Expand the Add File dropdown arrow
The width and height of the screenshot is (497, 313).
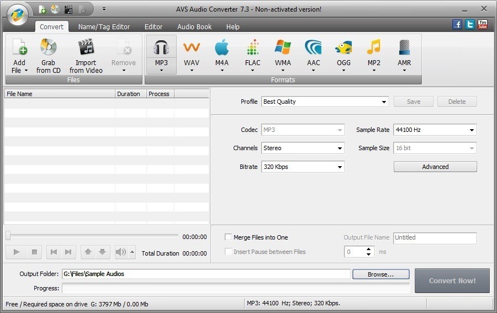[x=26, y=70]
